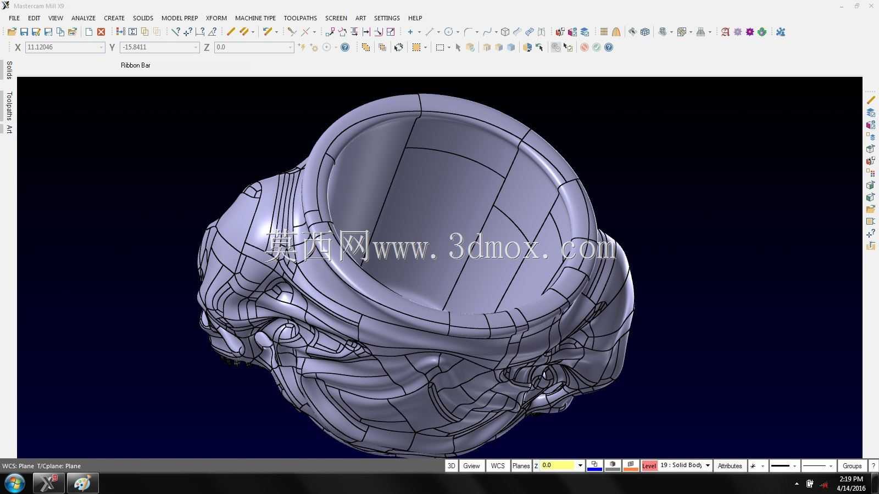Open the XFORM menu
Image resolution: width=879 pixels, height=494 pixels.
pos(216,18)
